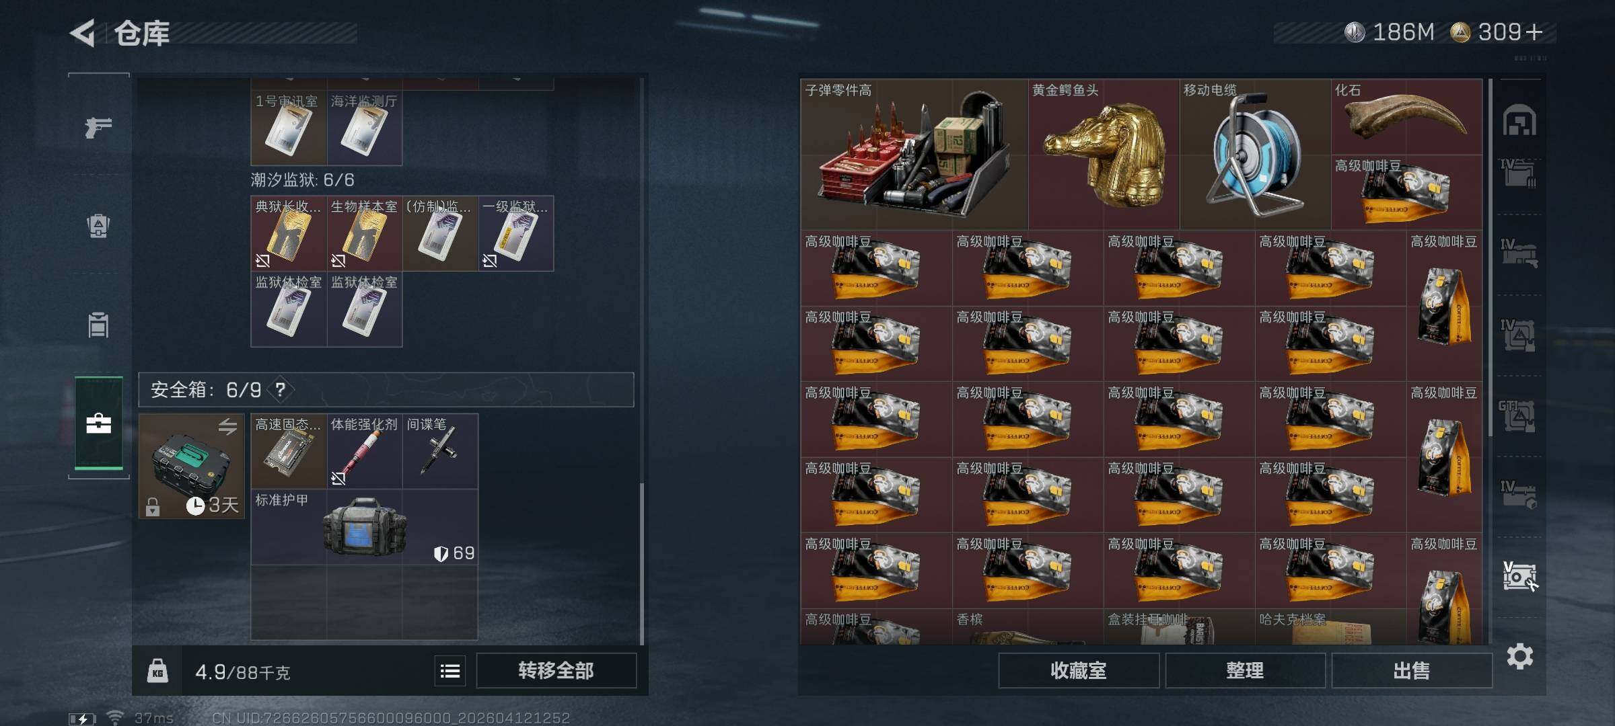
Task: Select the backpack tab in the left sidebar
Action: (x=98, y=226)
